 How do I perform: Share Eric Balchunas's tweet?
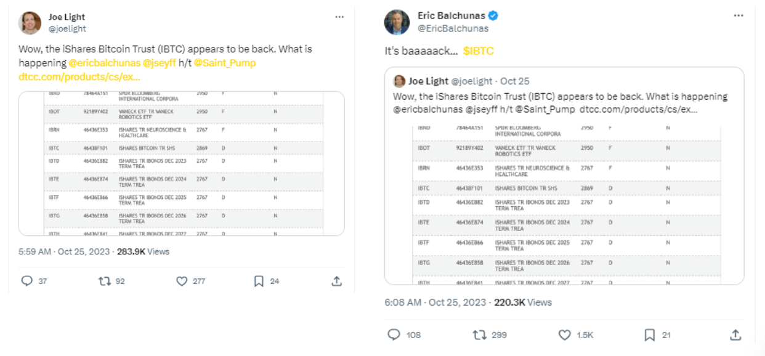pyautogui.click(x=735, y=334)
